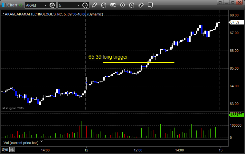245x154 pixels.
Task: Click the AKAM chart title text
Action: (x=53, y=14)
